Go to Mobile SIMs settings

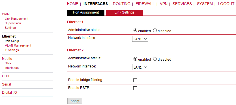click(8, 63)
